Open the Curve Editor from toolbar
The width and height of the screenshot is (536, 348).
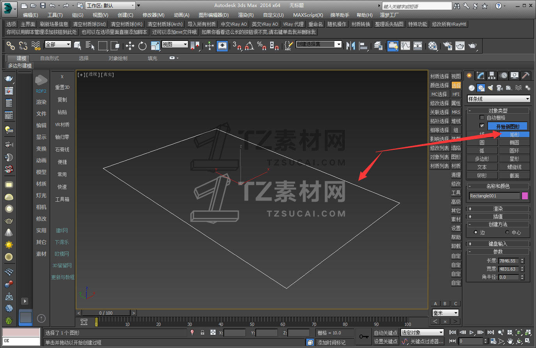[405, 46]
